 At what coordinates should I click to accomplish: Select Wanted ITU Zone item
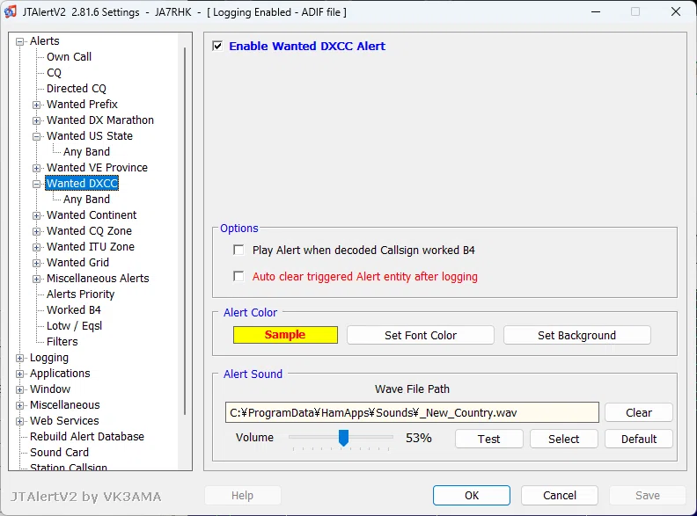coord(91,247)
